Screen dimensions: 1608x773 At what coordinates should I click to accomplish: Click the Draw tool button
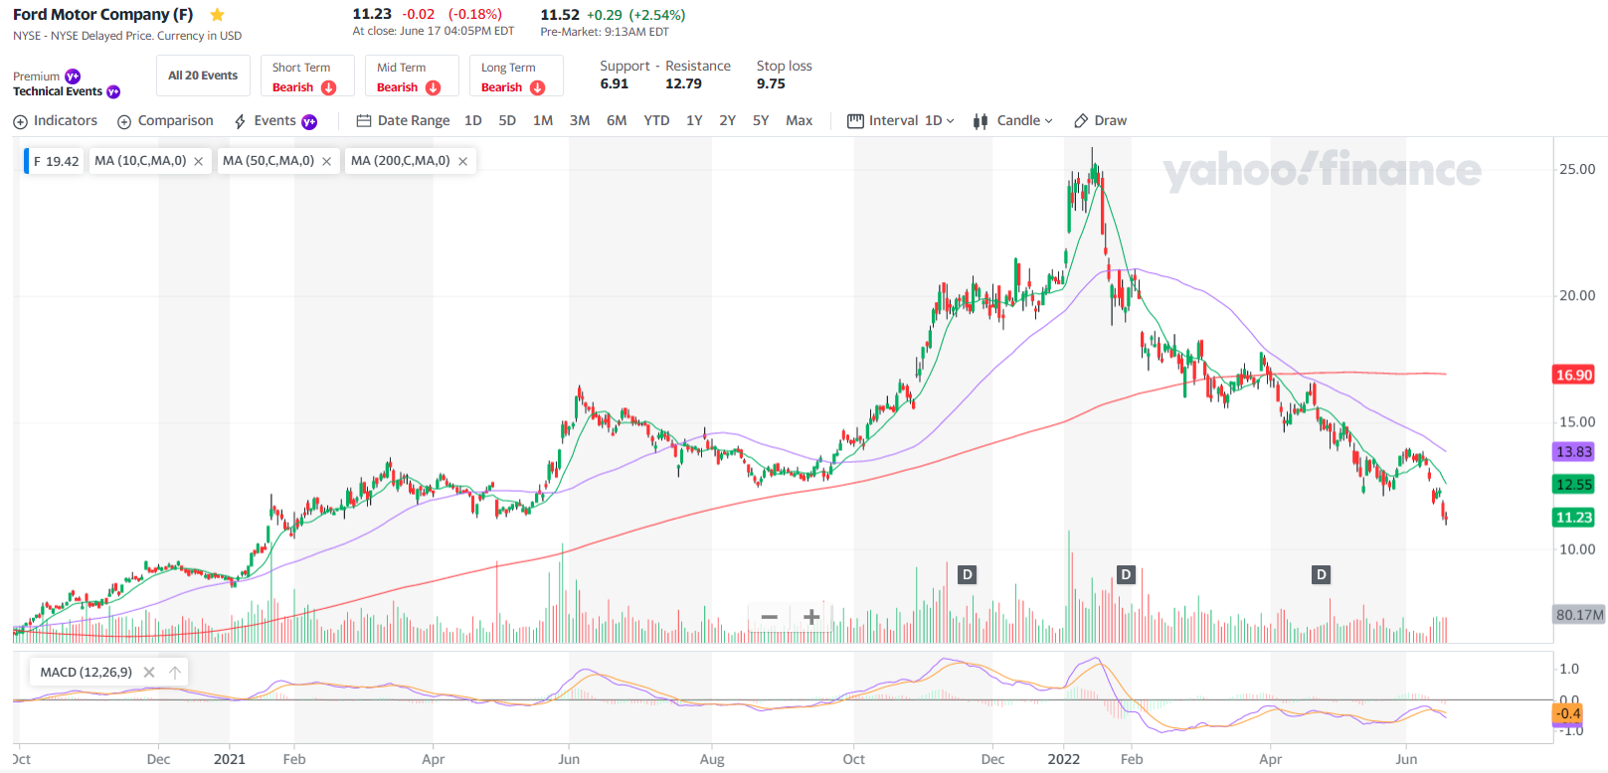[x=1101, y=121]
